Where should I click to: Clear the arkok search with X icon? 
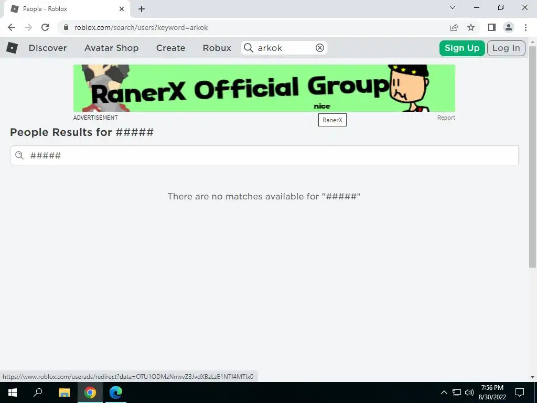coord(319,48)
